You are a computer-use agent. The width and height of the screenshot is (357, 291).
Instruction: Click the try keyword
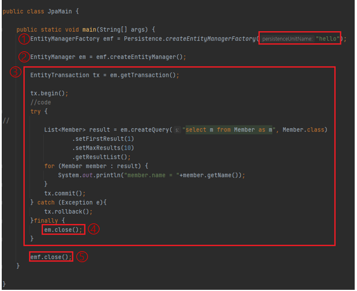(x=35, y=111)
